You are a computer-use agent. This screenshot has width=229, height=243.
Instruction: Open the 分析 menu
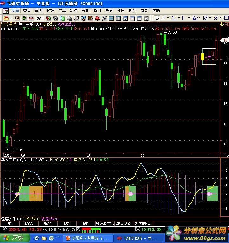[x=85, y=11]
